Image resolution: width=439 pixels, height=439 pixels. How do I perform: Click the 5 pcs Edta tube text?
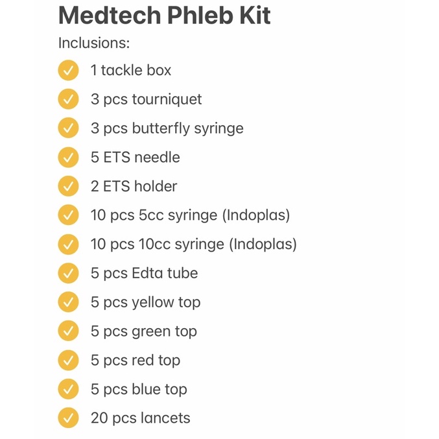[145, 273]
